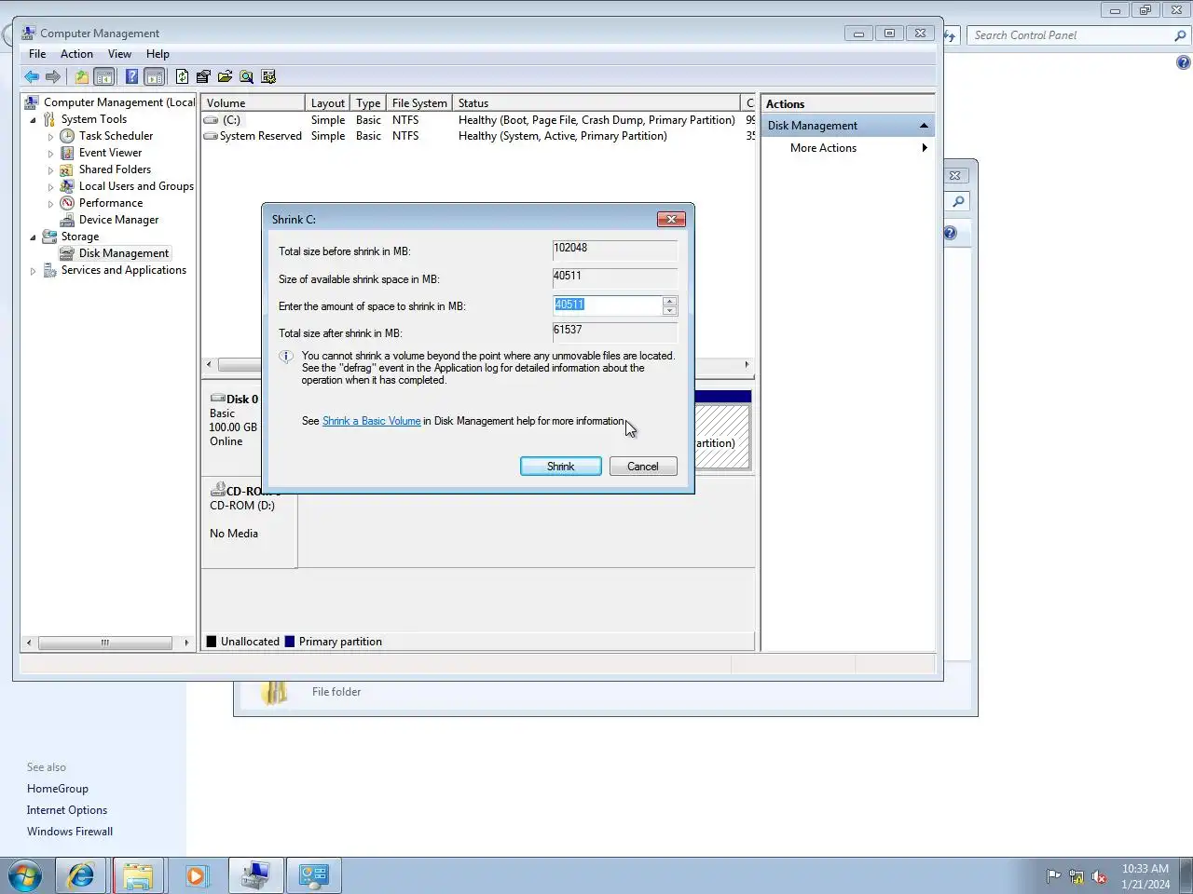This screenshot has width=1193, height=894.
Task: Open Windows Firewall in See also
Action: point(70,832)
